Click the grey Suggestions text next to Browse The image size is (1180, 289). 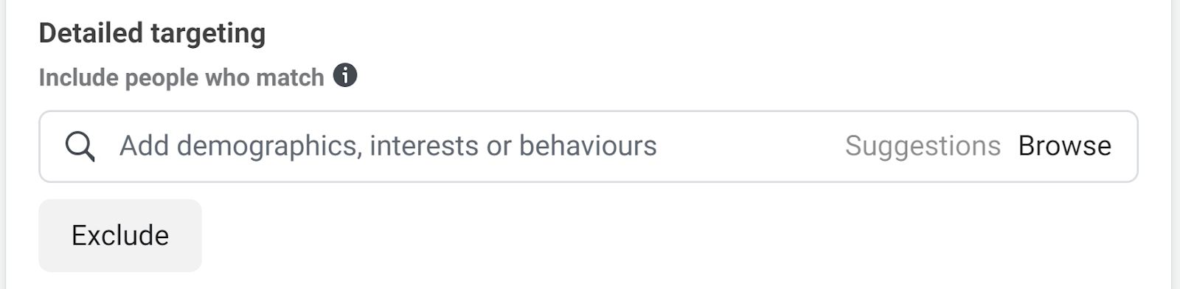coord(923,146)
